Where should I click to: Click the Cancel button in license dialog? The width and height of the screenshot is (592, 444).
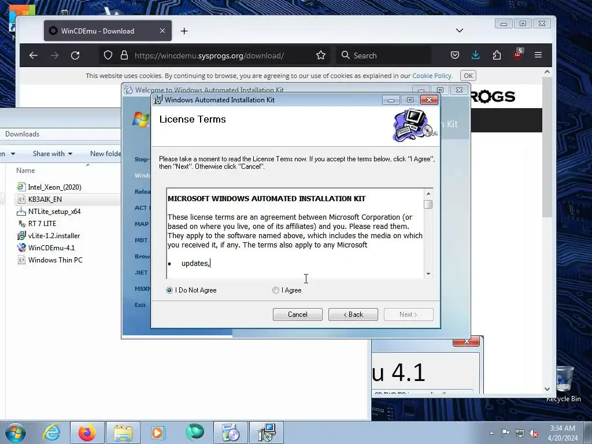click(298, 314)
